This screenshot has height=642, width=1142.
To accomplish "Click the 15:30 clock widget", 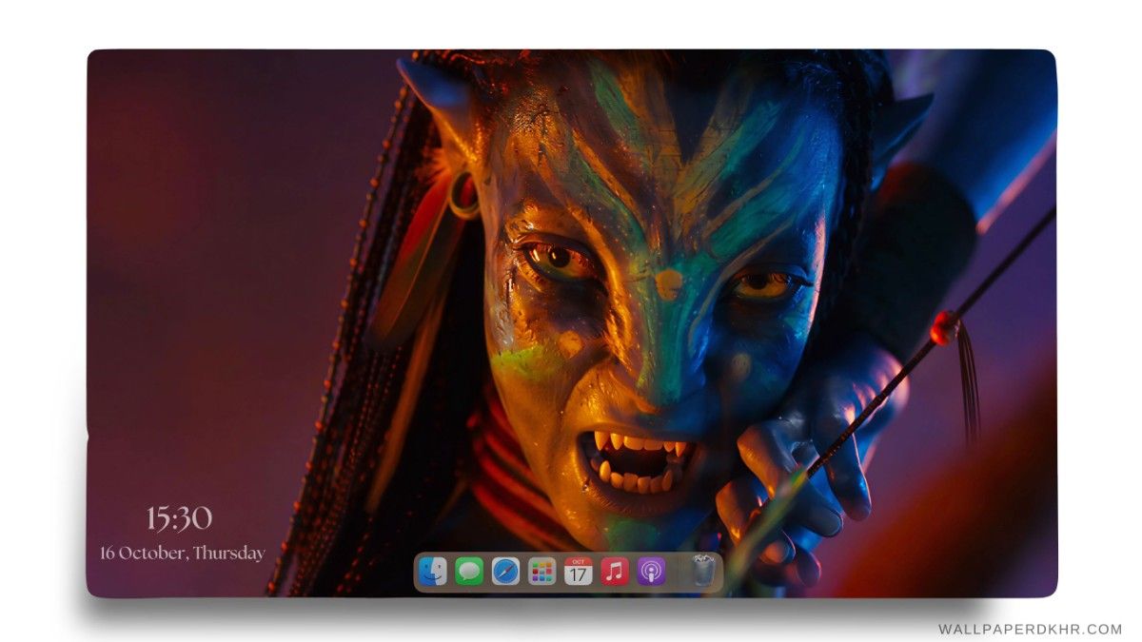I will pos(179,518).
